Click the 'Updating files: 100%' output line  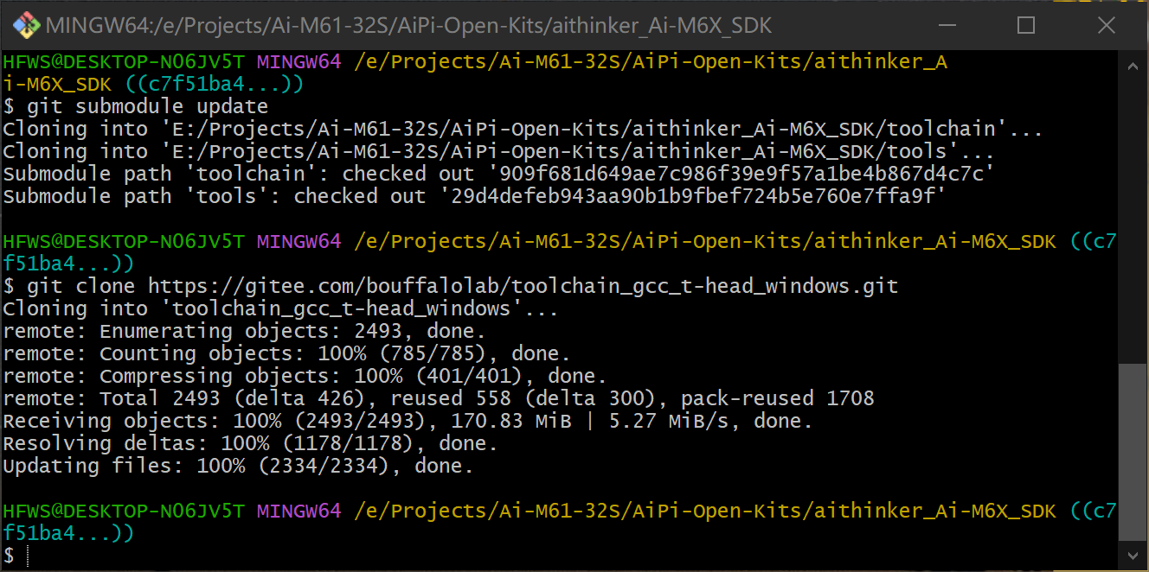[x=239, y=466]
